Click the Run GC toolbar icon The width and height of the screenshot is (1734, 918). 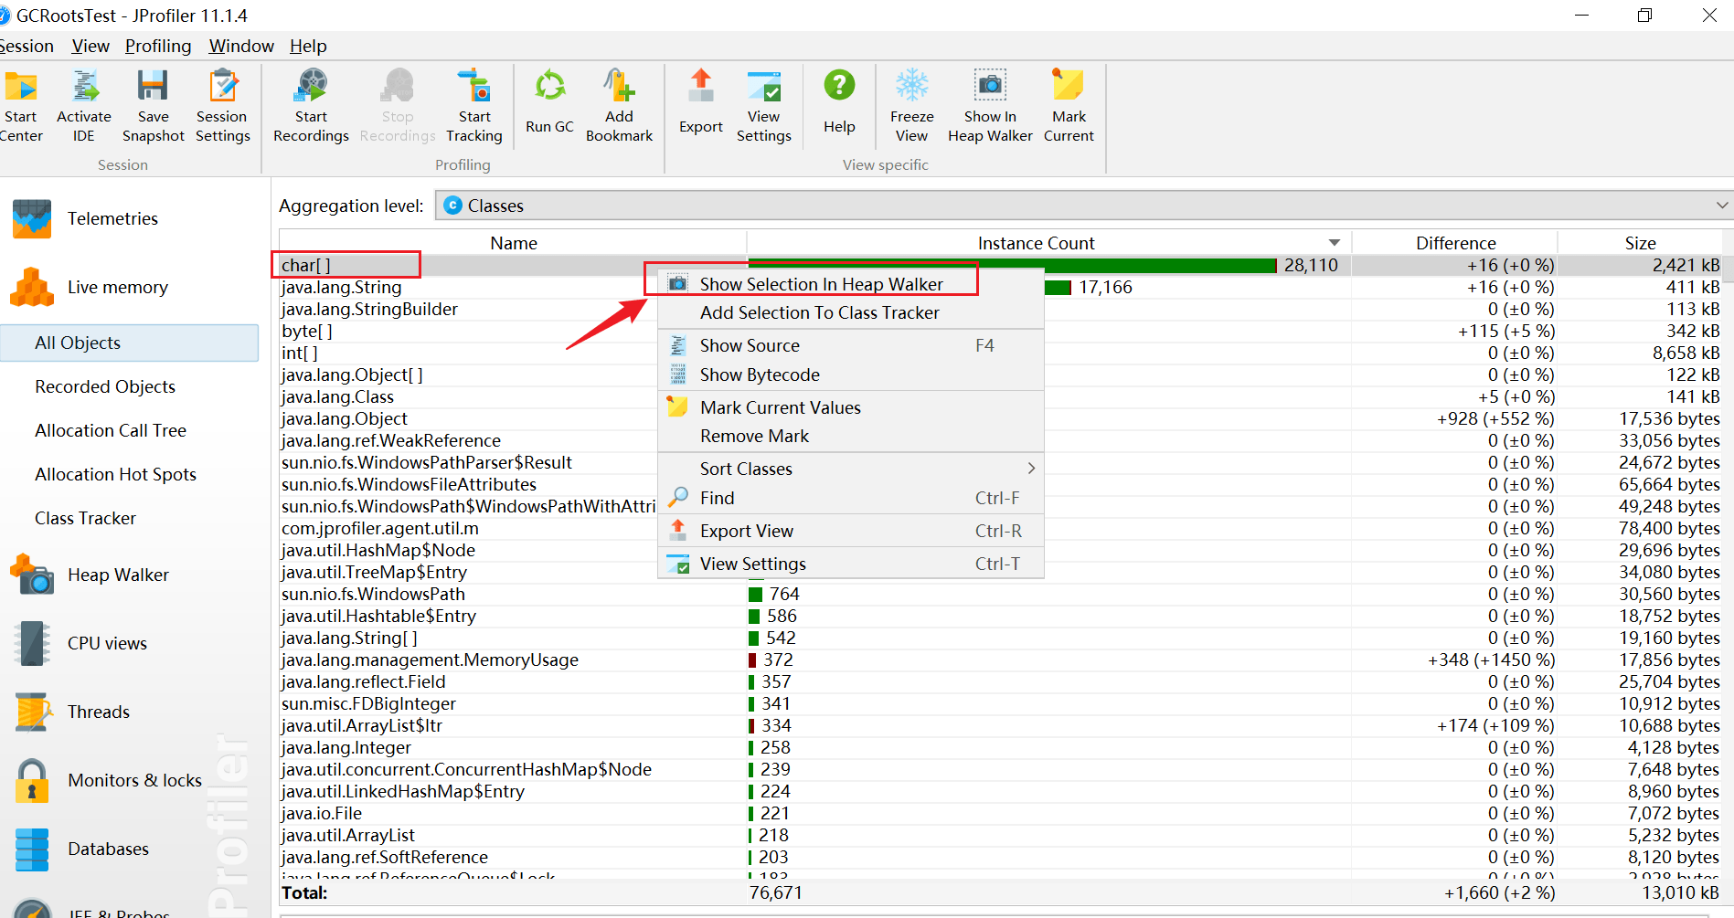549,88
